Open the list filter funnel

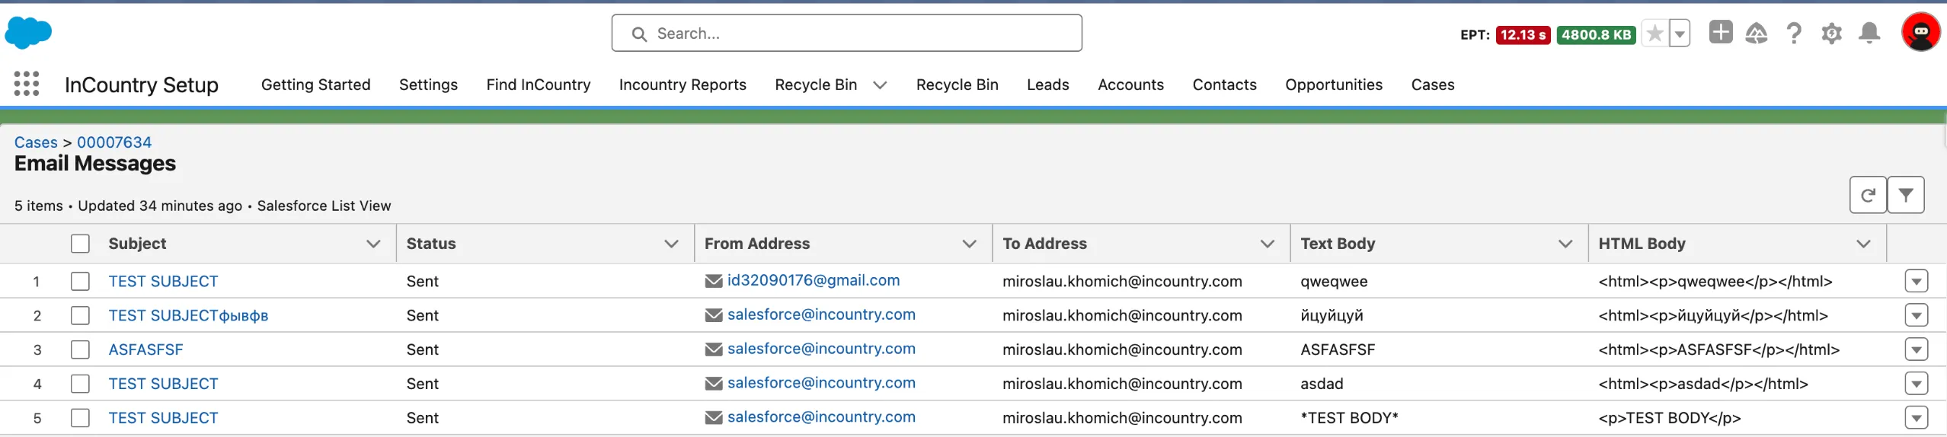click(1905, 196)
